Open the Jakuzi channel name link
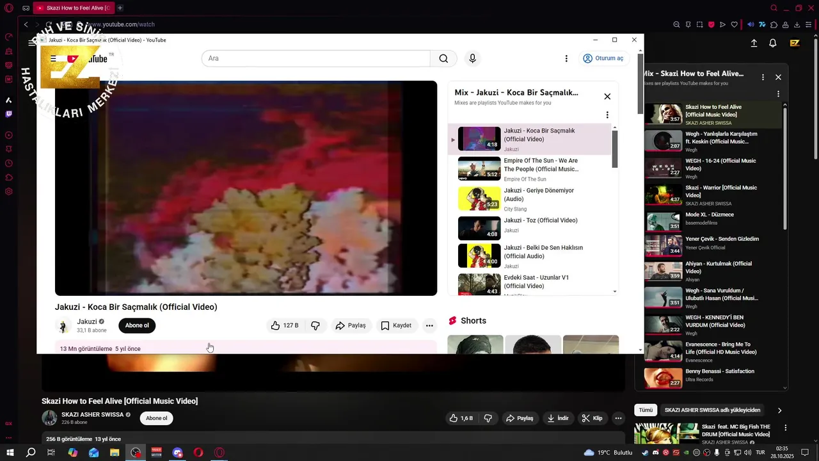Image resolution: width=819 pixels, height=461 pixels. point(87,321)
